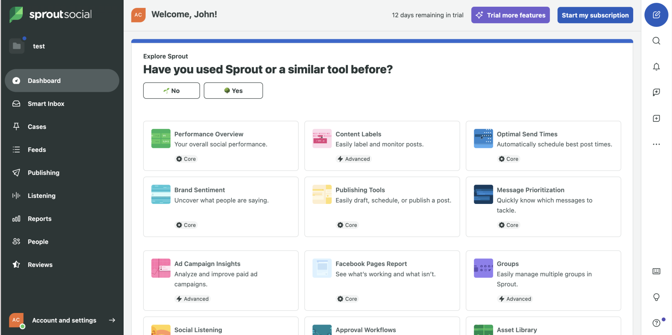Viewport: 672px width, 335px height.
Task: Click the Reports bar chart icon
Action: (16, 219)
